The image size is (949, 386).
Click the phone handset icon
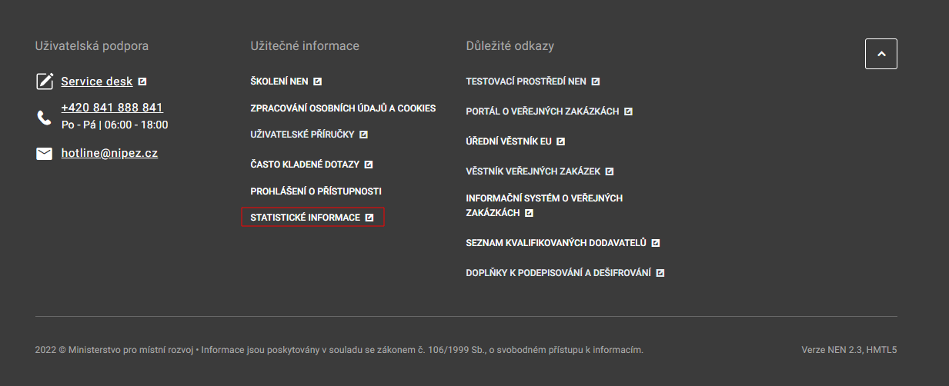point(44,118)
